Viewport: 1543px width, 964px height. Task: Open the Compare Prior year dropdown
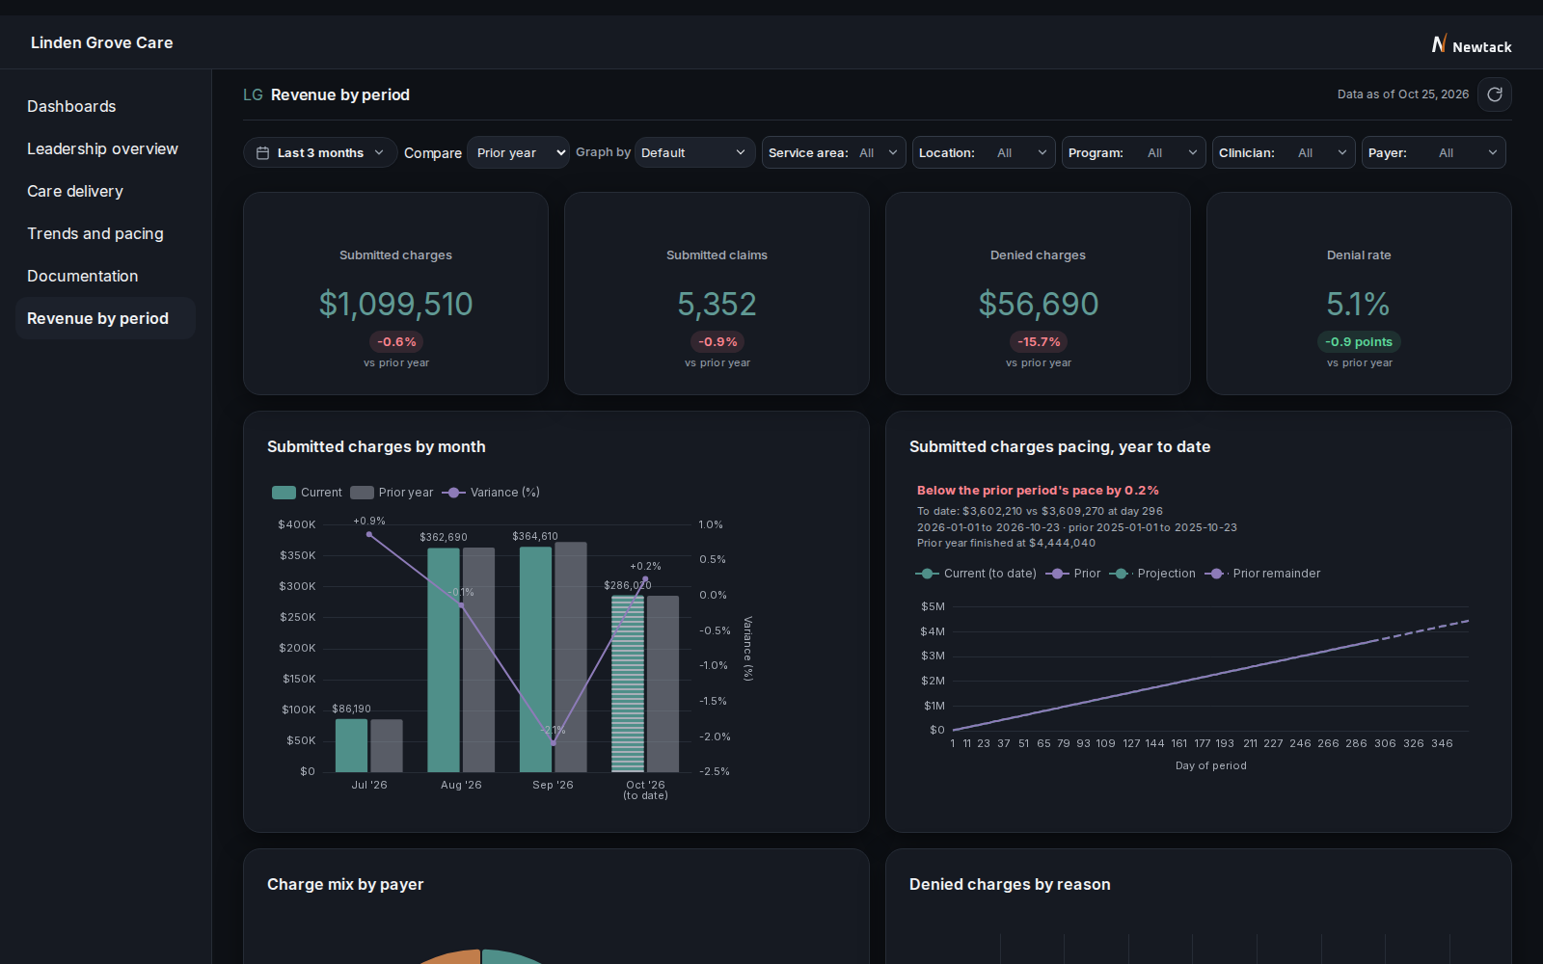click(519, 152)
